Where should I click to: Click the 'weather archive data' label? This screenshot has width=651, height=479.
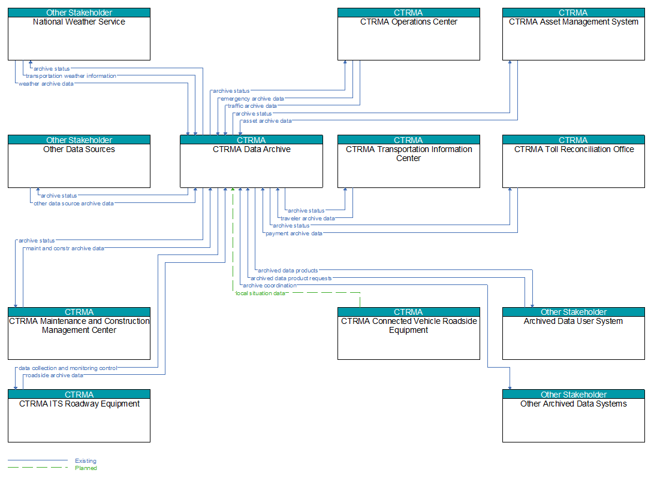[x=46, y=84]
